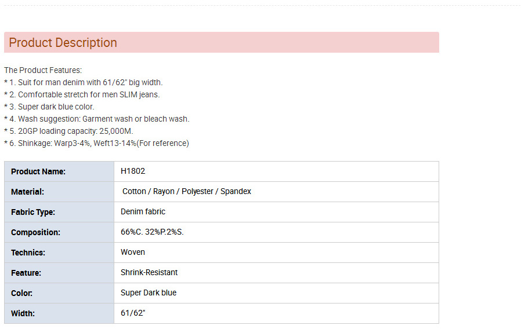
Task: Click the 20GP loading capacity line
Action: [x=69, y=131]
